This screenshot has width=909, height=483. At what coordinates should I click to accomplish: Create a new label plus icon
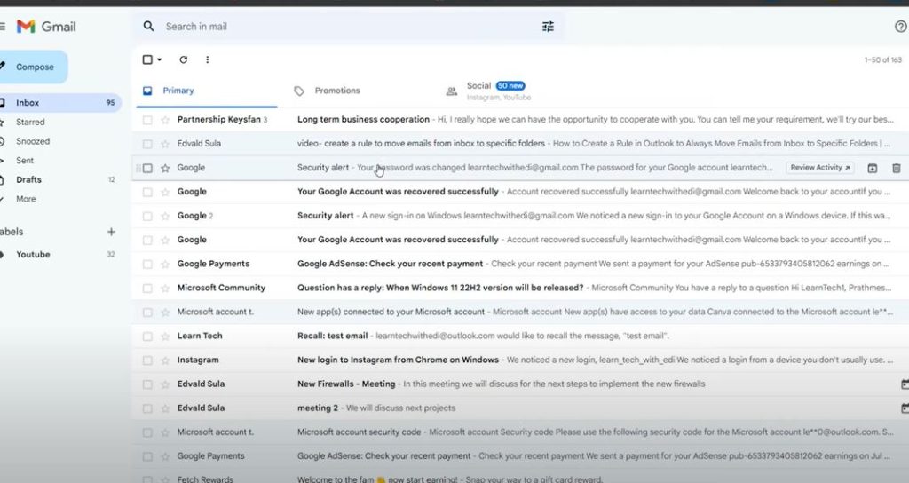click(x=111, y=232)
